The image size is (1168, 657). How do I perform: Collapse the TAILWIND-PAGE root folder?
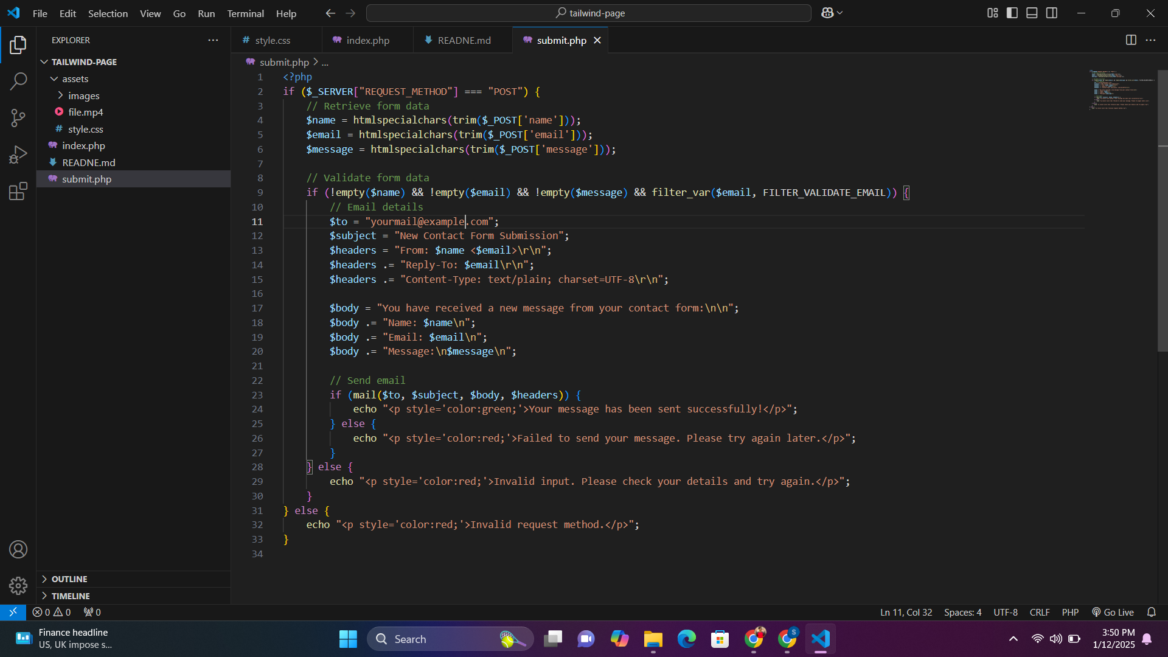pos(133,62)
